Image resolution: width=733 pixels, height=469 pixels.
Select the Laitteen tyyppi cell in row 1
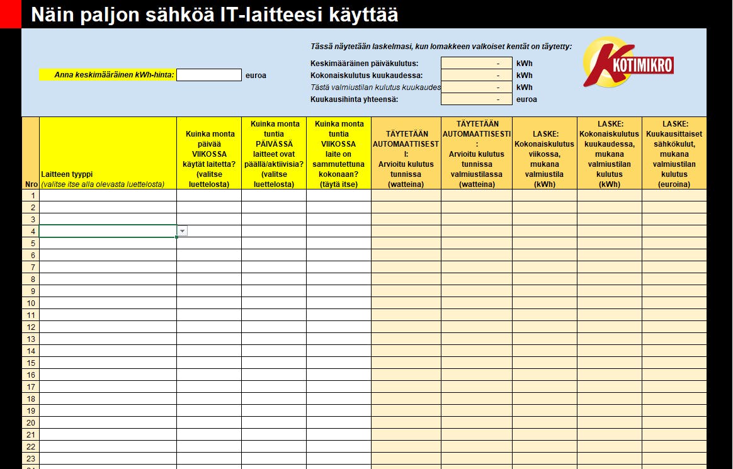pyautogui.click(x=108, y=195)
